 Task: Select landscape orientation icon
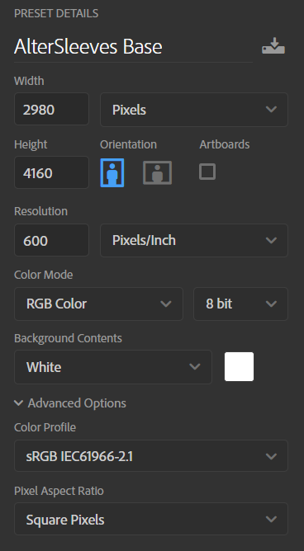(x=157, y=172)
